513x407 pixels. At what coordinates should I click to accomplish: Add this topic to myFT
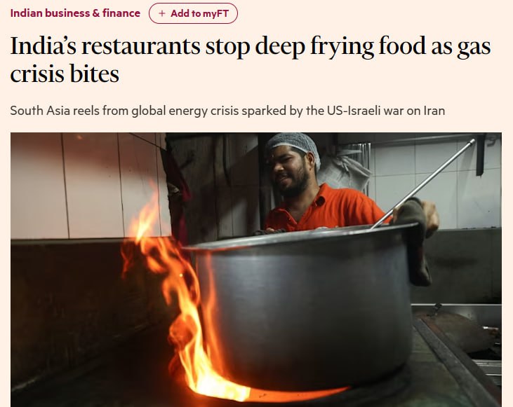point(194,13)
